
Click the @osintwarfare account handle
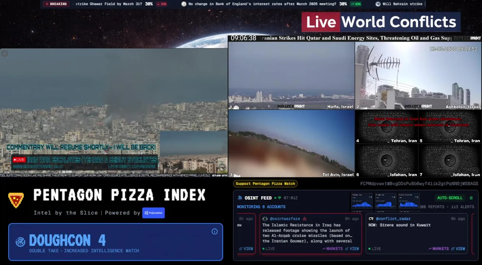click(x=285, y=219)
